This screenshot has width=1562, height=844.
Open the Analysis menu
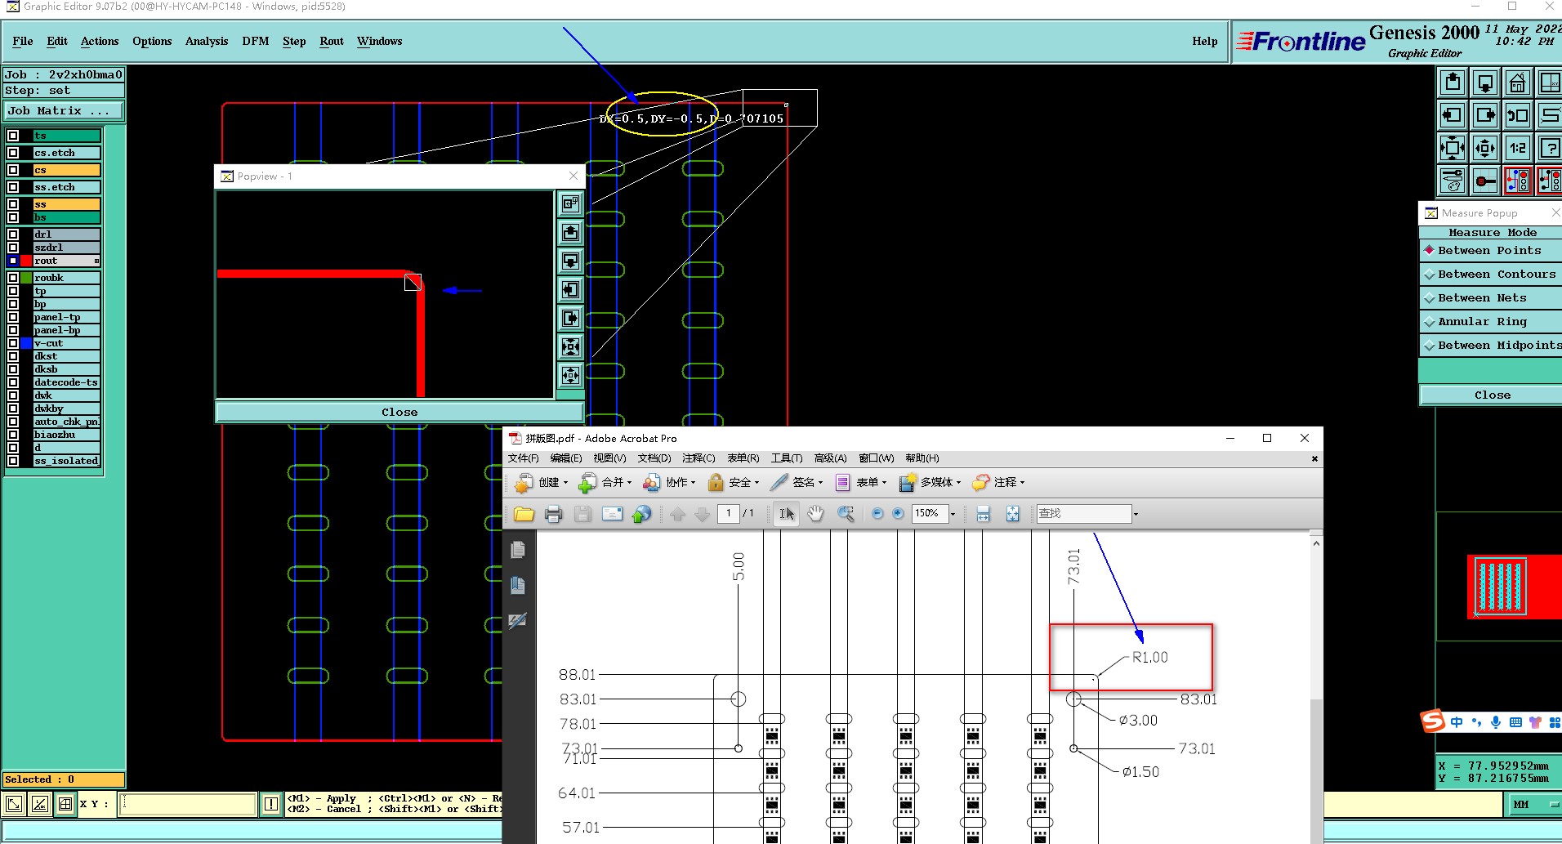click(206, 42)
